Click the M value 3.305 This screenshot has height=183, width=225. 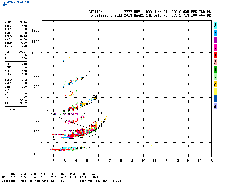point(23,55)
